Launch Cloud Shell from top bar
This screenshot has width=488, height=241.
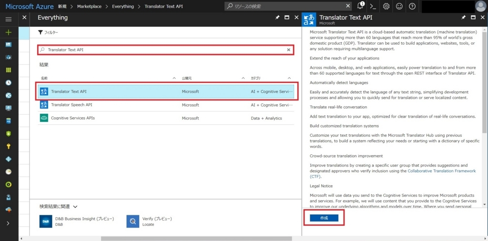coord(373,6)
